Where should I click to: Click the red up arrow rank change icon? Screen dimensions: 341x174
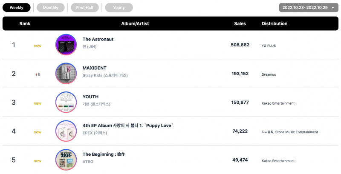point(36,74)
